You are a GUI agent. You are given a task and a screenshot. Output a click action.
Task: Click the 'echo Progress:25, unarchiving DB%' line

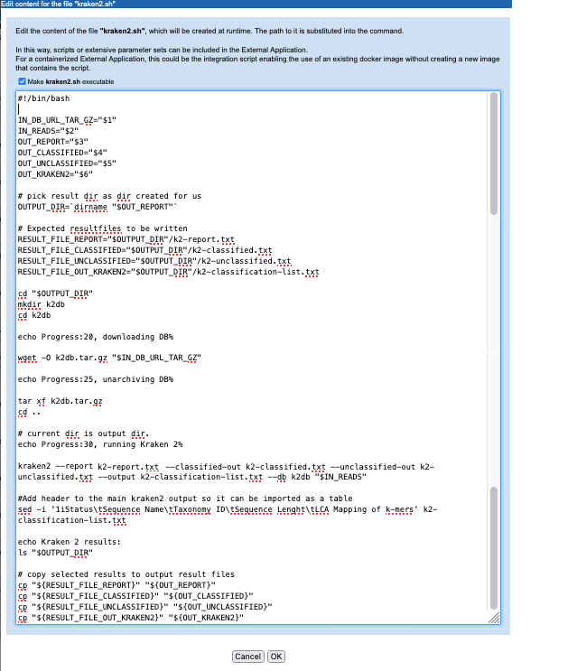pos(96,379)
